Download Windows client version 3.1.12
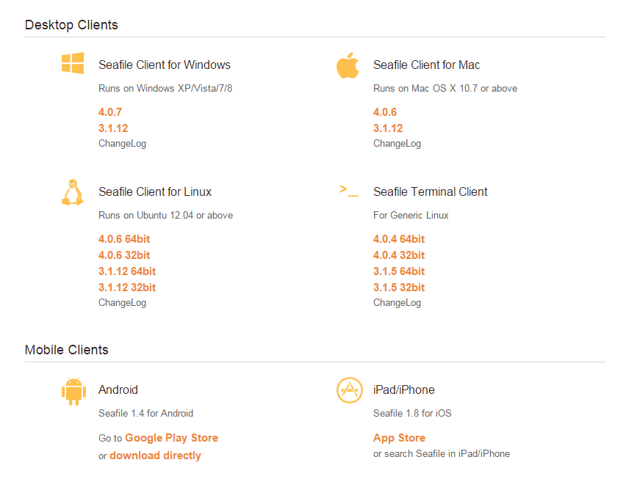This screenshot has height=501, width=637. [x=113, y=128]
